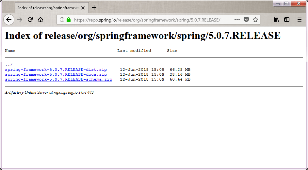
Task: Click the Artifactory Online Server footer text
Action: [x=49, y=92]
